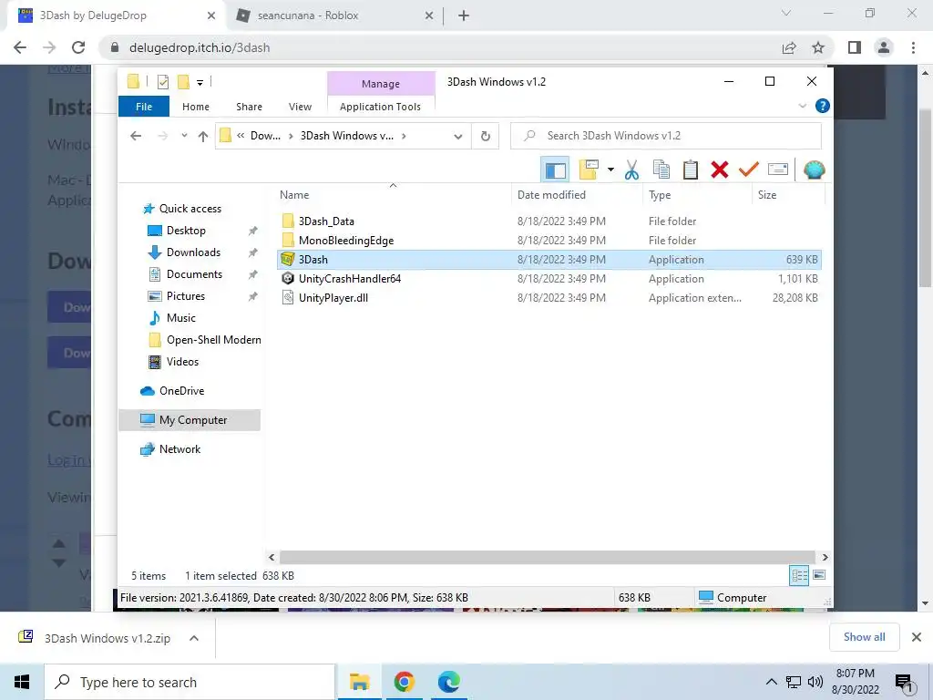Select the 3Dash_Data folder
Viewport: 933px width, 700px height.
coord(326,221)
